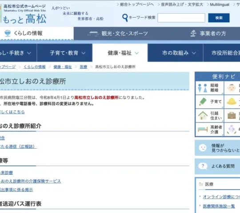
Task: Open the 市役所総合案内 navigation menu
Action: [x=222, y=53]
